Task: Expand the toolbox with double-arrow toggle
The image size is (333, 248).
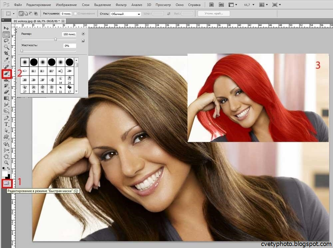Action: [x=3, y=20]
